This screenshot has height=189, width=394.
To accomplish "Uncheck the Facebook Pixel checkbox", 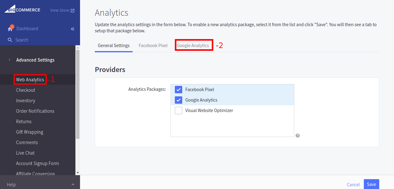I will coord(179,90).
